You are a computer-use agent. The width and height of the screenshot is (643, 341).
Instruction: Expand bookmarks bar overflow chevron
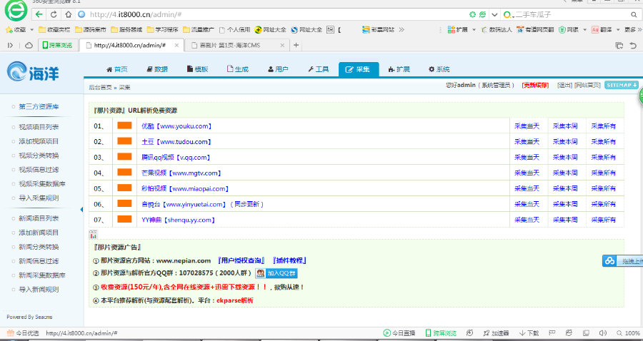tap(402, 29)
